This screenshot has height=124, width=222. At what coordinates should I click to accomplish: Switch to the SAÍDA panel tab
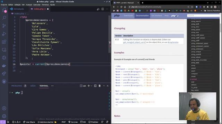33,86
